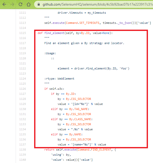The height and width of the screenshot is (163, 153).
Task: Click line number 1111
Action: [x=23, y=13]
